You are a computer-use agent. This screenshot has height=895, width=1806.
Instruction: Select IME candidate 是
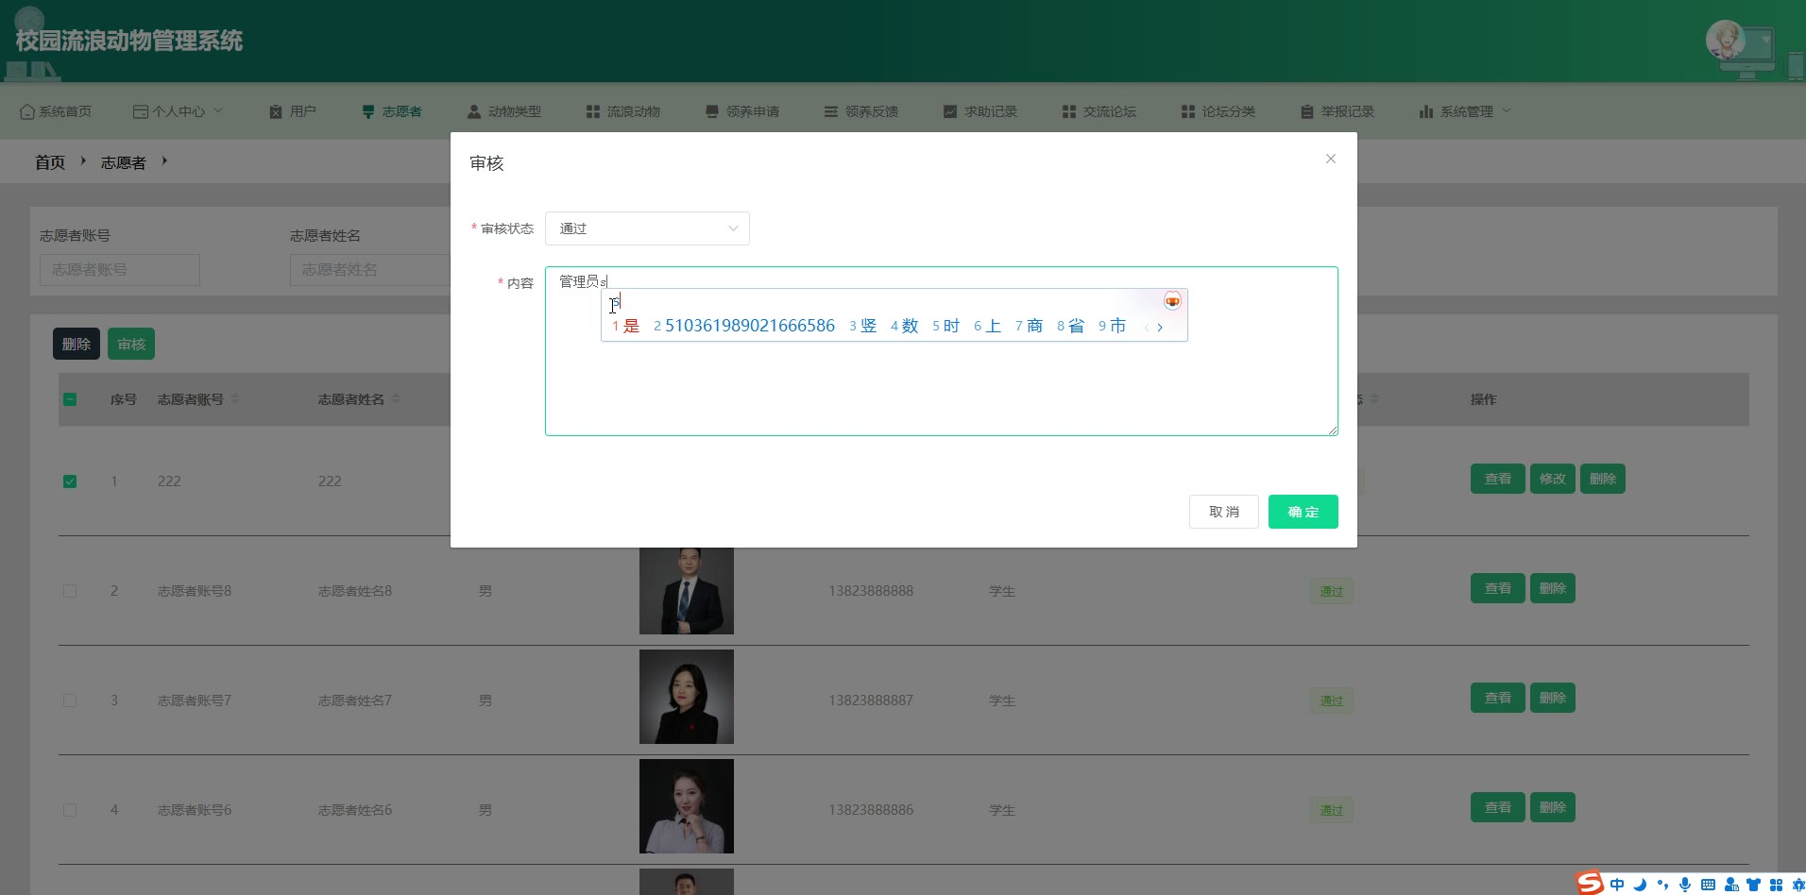626,326
